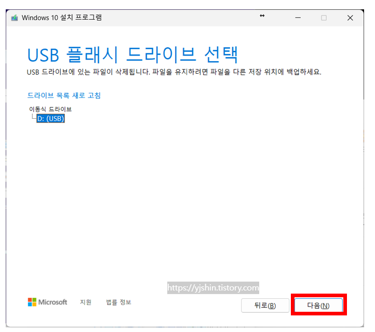Click the 다음(N) next button

pos(318,305)
